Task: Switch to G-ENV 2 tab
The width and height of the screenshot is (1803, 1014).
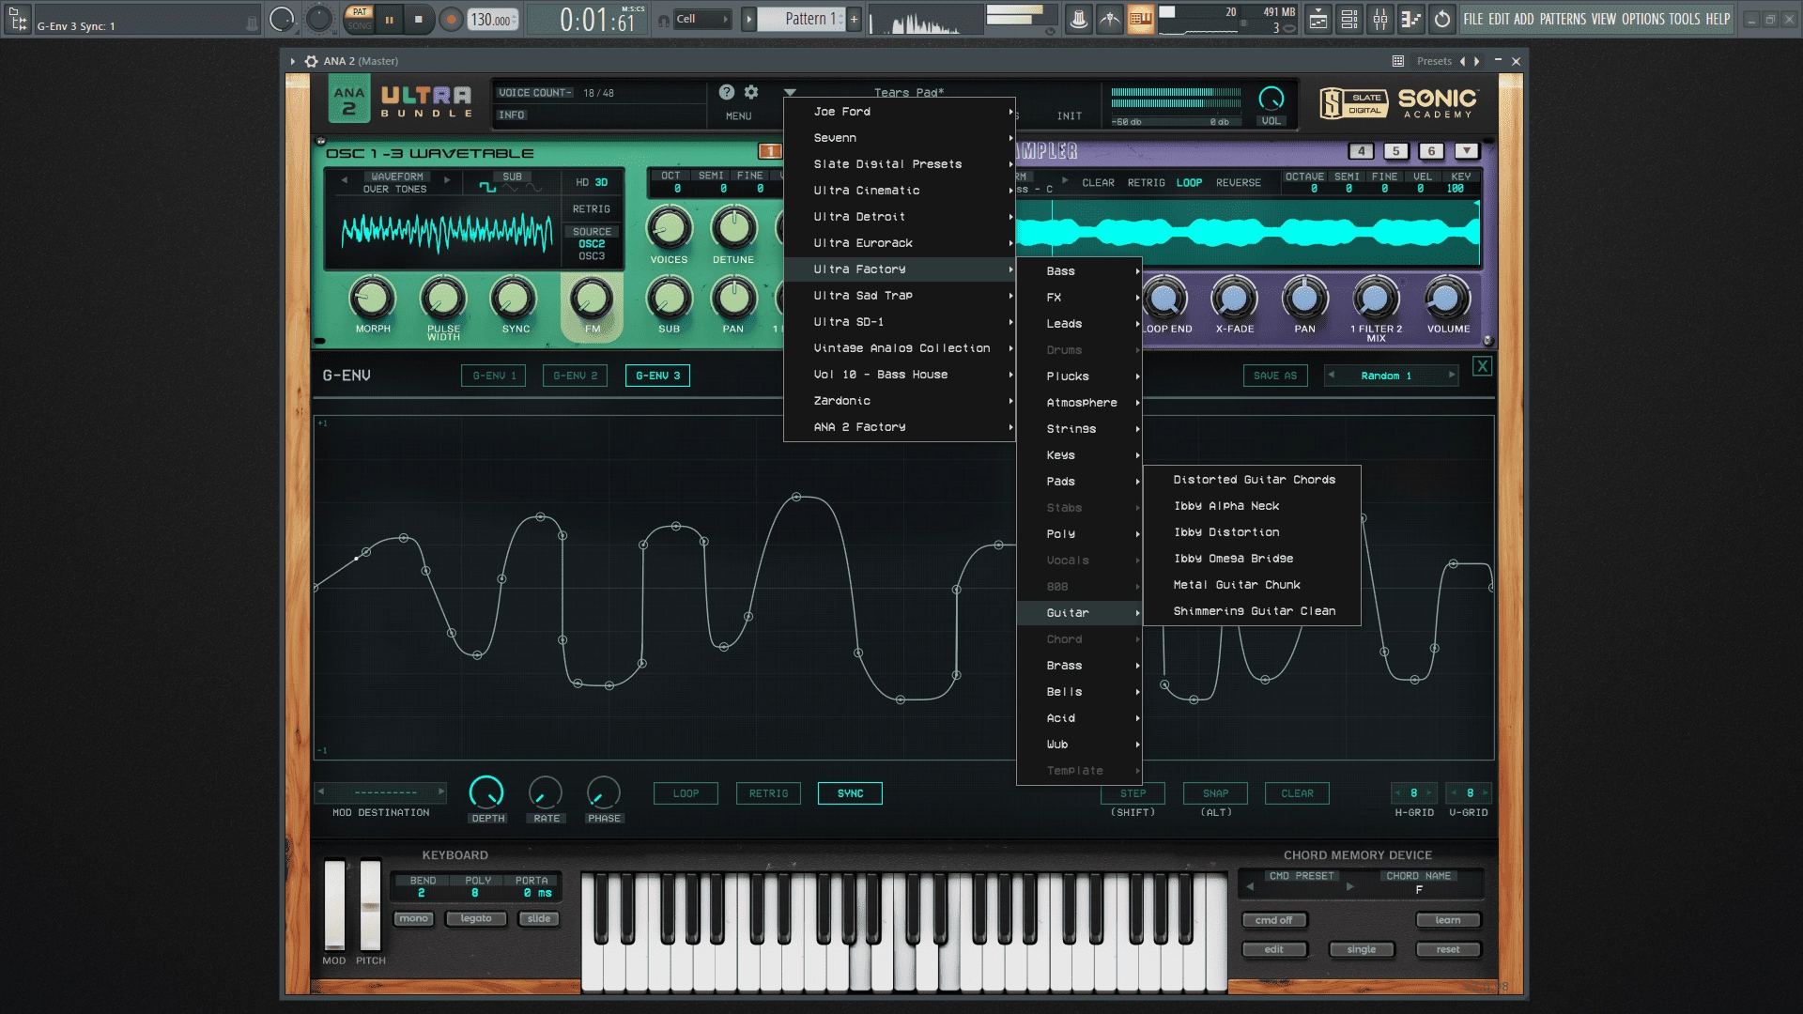Action: (575, 376)
